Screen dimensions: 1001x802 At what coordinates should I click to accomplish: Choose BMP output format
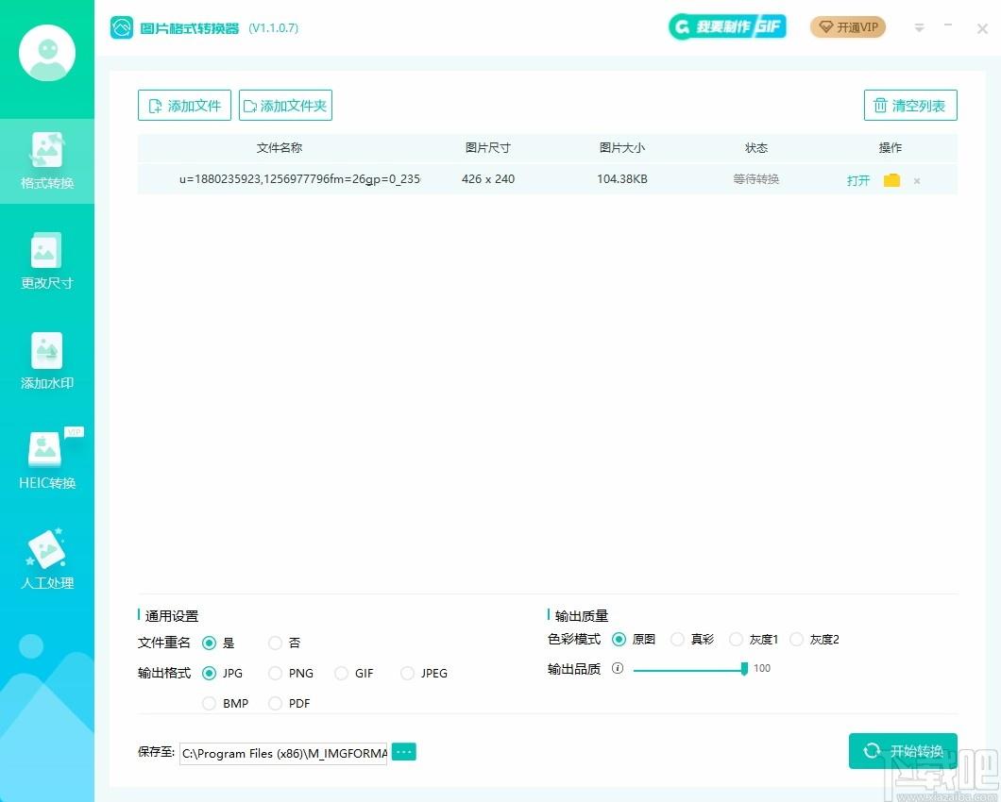pos(209,703)
